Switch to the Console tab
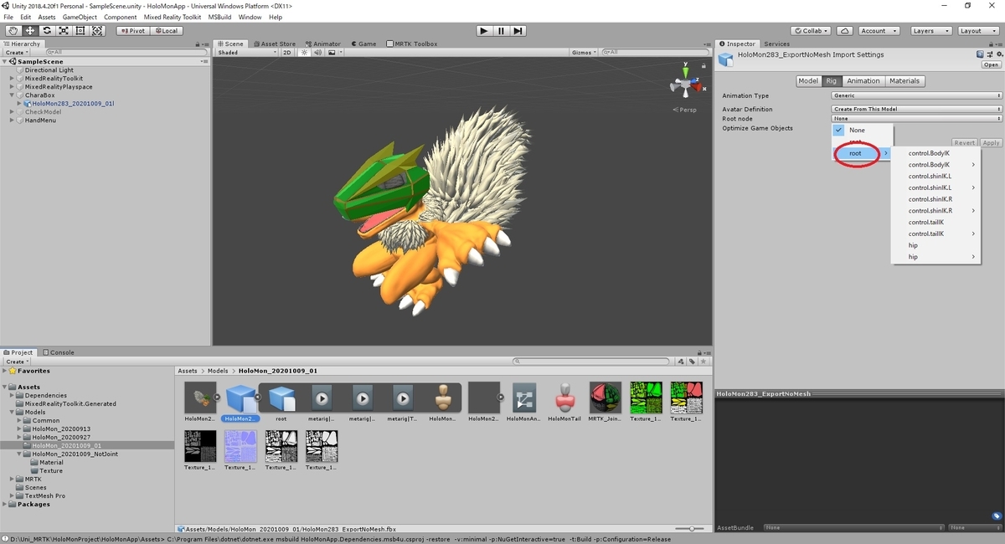 click(x=59, y=352)
